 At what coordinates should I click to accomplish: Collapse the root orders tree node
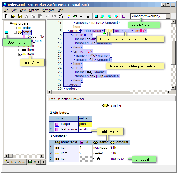[11, 23]
